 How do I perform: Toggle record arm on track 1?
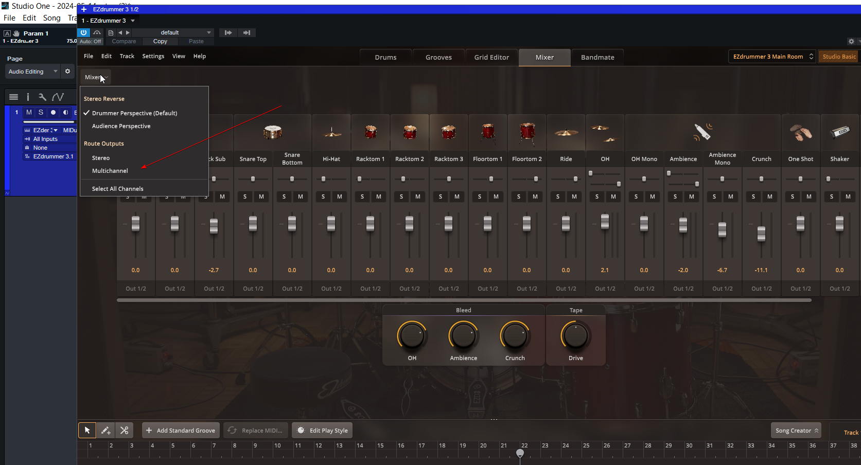point(53,112)
